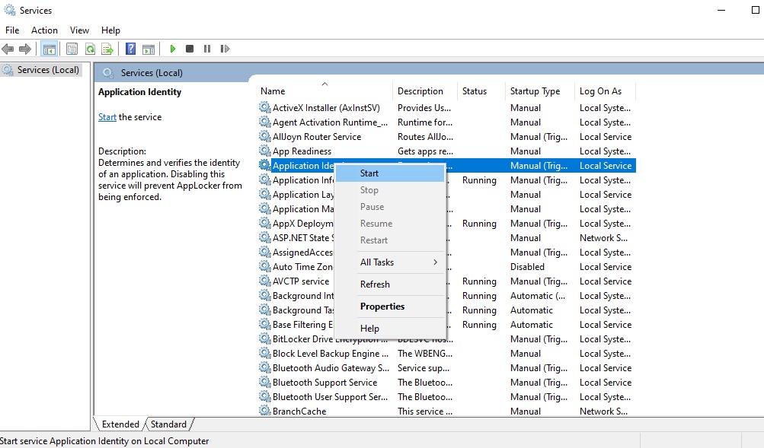This screenshot has height=448, width=764.
Task: Click the Disabled startup type cell
Action: [527, 266]
